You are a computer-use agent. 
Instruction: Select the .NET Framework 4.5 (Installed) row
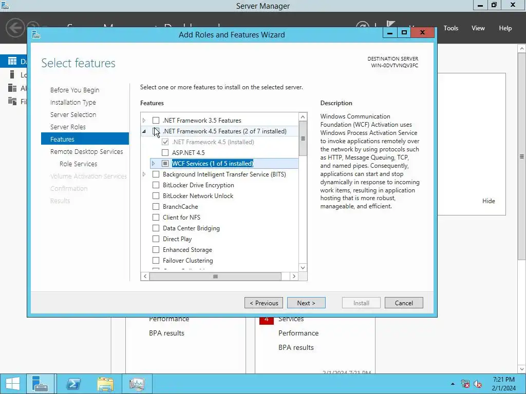click(213, 142)
